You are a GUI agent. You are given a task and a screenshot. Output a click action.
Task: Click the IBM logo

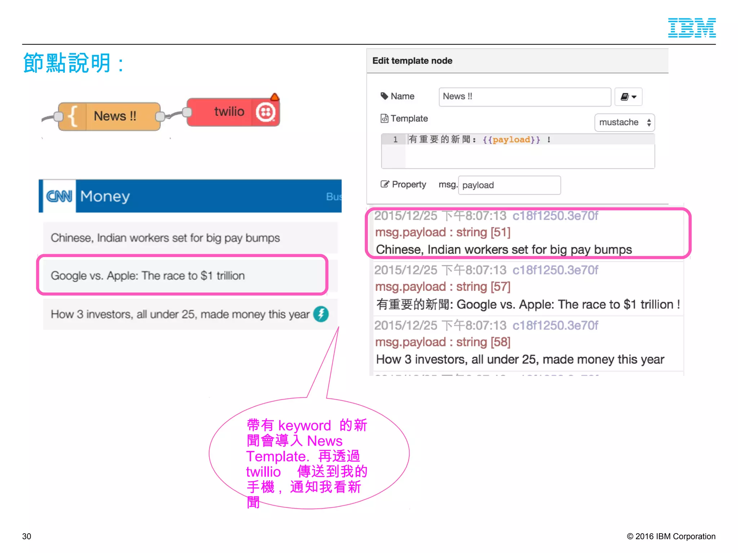point(692,28)
